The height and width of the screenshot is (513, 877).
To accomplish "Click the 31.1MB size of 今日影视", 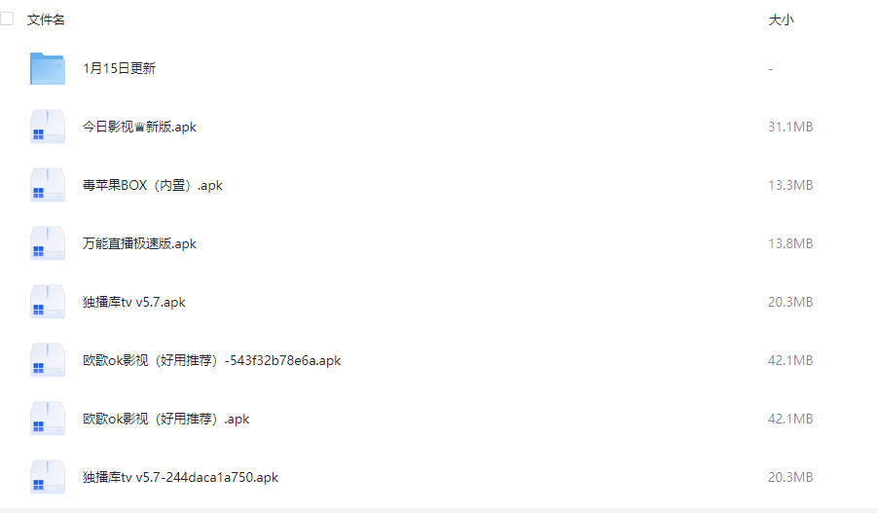I will pyautogui.click(x=790, y=127).
